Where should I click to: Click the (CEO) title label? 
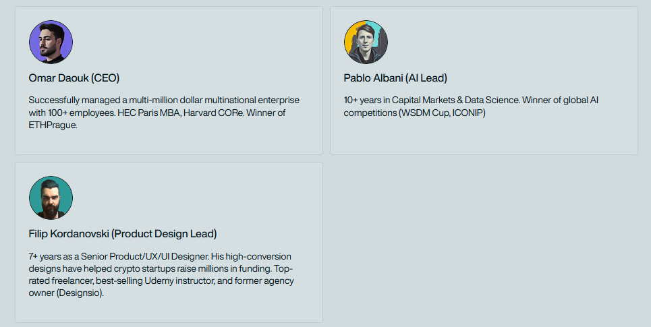pos(105,78)
